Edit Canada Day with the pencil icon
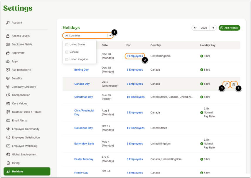251x178 pixels. (226, 84)
